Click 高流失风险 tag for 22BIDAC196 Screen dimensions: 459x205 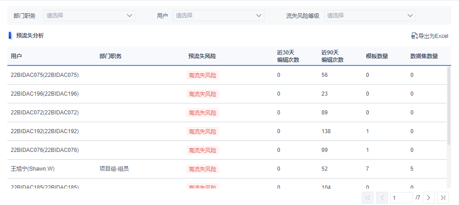tap(203, 94)
